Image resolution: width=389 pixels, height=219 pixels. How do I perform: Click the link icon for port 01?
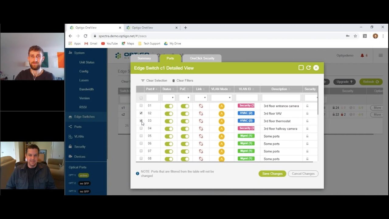pos(201,106)
